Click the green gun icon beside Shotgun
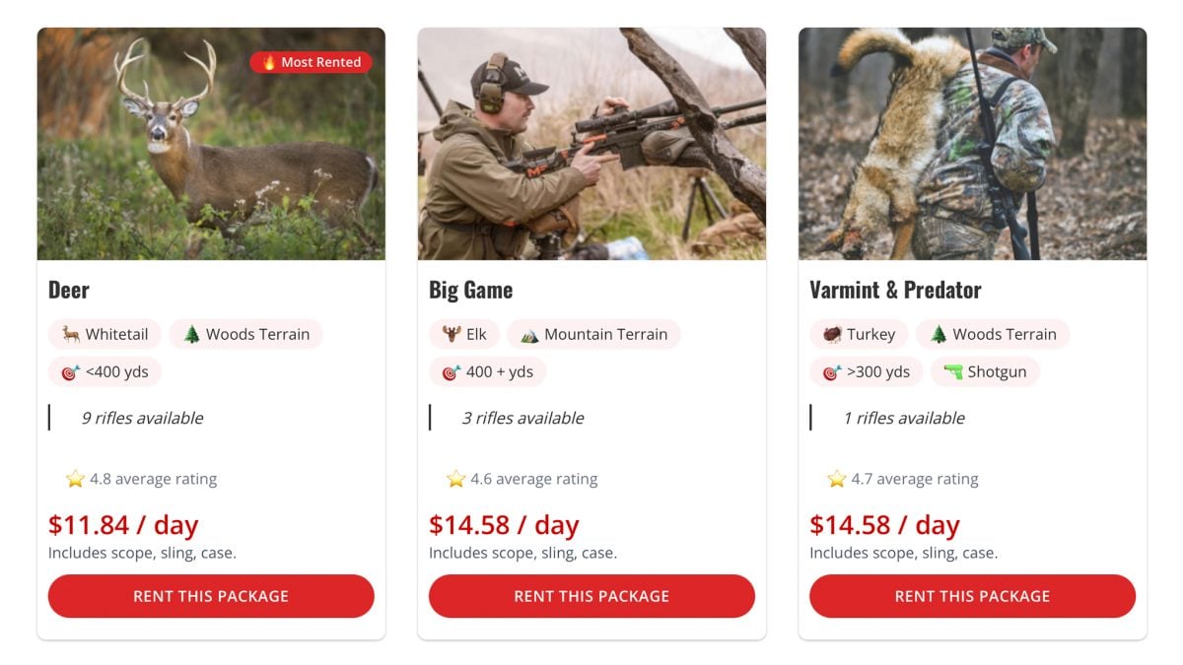Image resolution: width=1183 pixels, height=665 pixels. tap(953, 371)
